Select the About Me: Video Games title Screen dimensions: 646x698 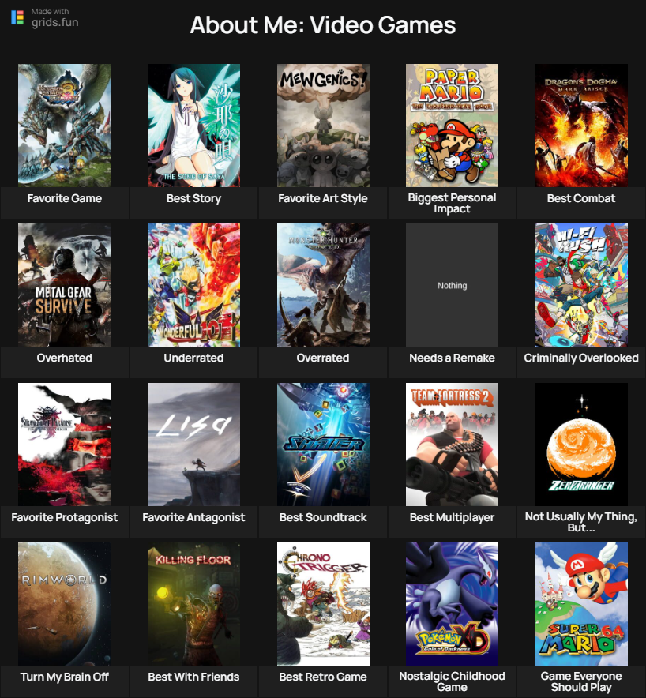pos(323,25)
